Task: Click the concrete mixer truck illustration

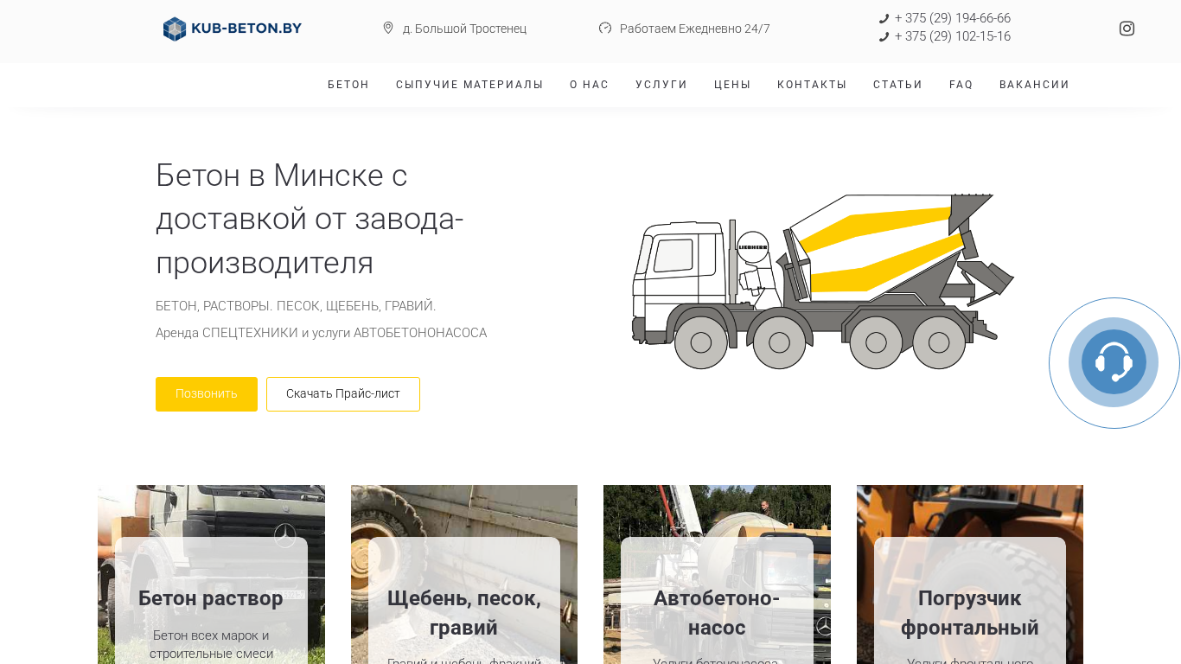Action: click(x=822, y=281)
